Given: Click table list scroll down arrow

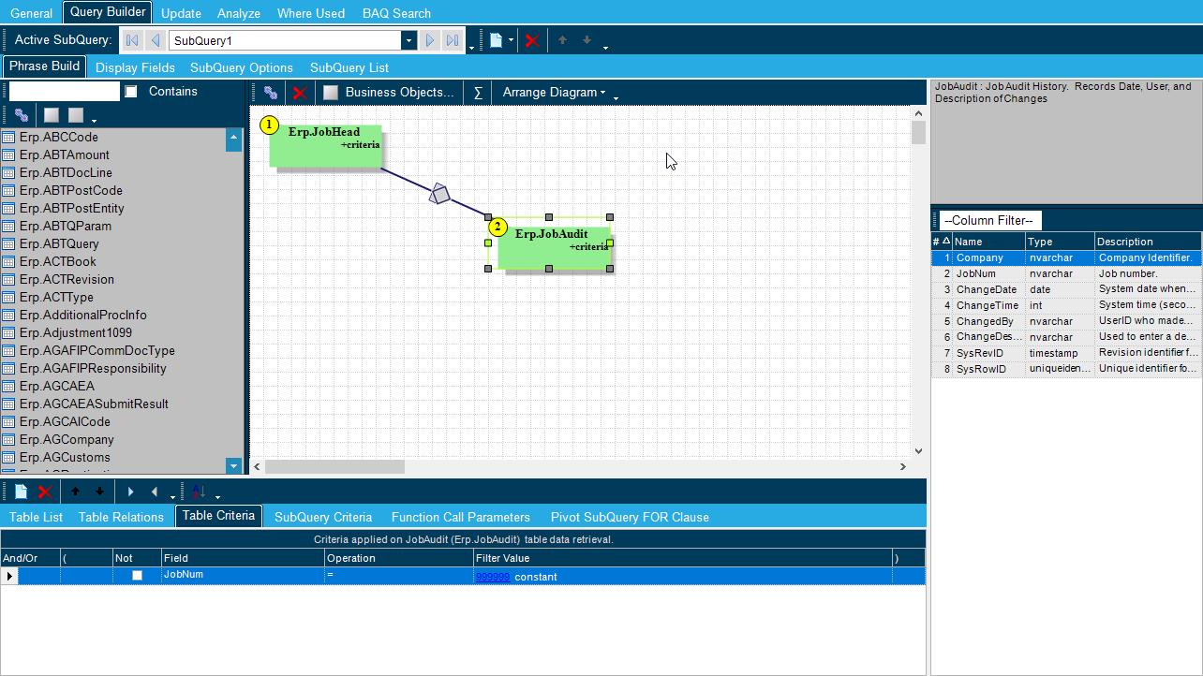Looking at the screenshot, I should tap(234, 465).
